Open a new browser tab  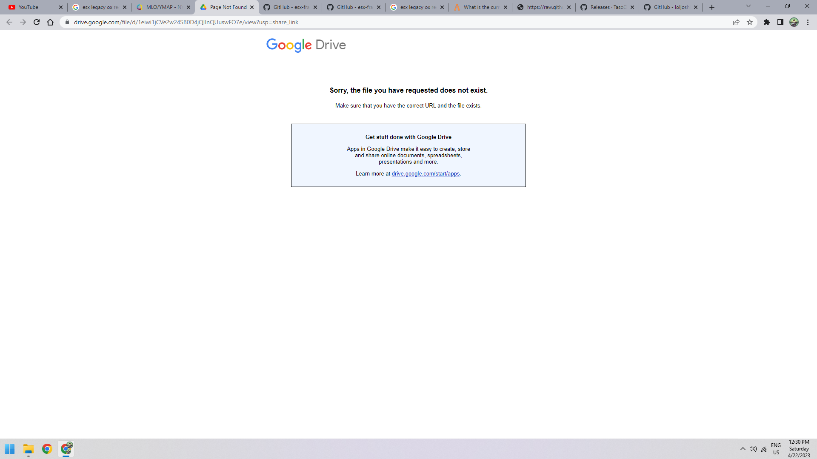point(712,7)
